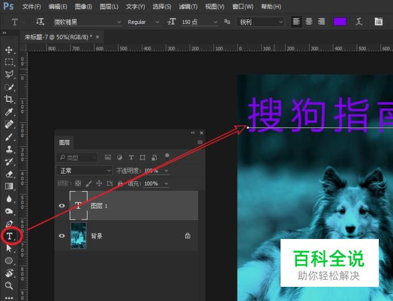Open the 窗口(W) menu
The image size is (393, 301).
pos(243,6)
